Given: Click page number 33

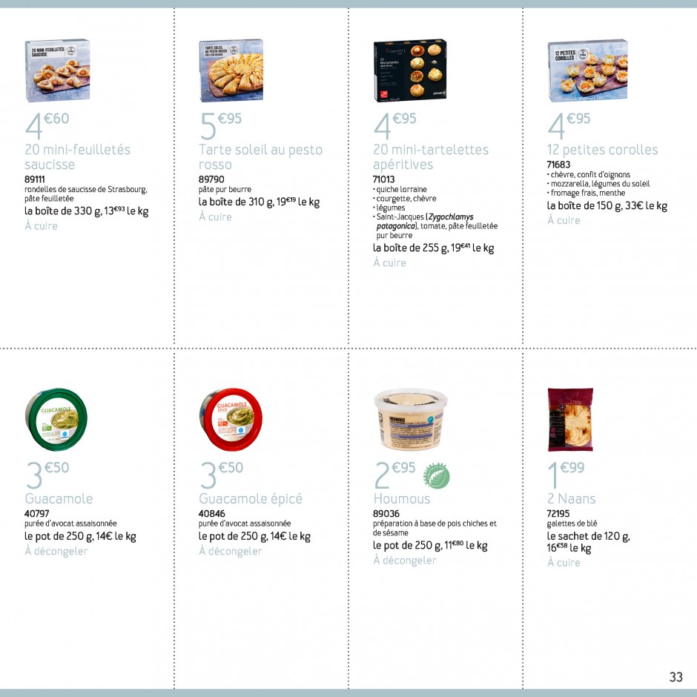Looking at the screenshot, I should pyautogui.click(x=675, y=676).
